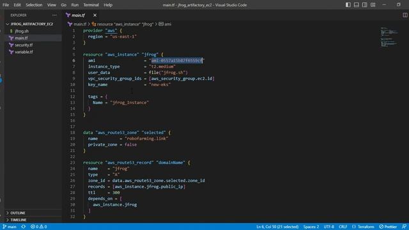Viewport: 409px width, 230px height.
Task: Open the Edit menu
Action: click(17, 4)
